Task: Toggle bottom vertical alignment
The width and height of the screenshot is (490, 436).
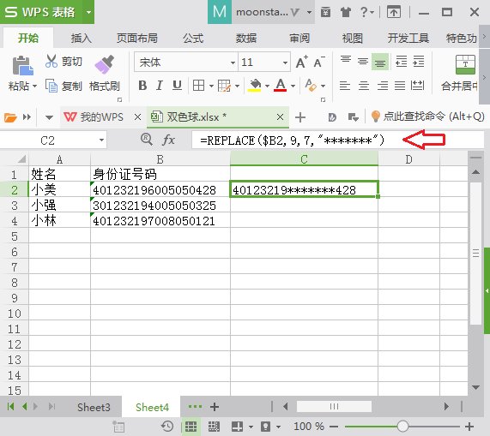Action: tap(380, 62)
